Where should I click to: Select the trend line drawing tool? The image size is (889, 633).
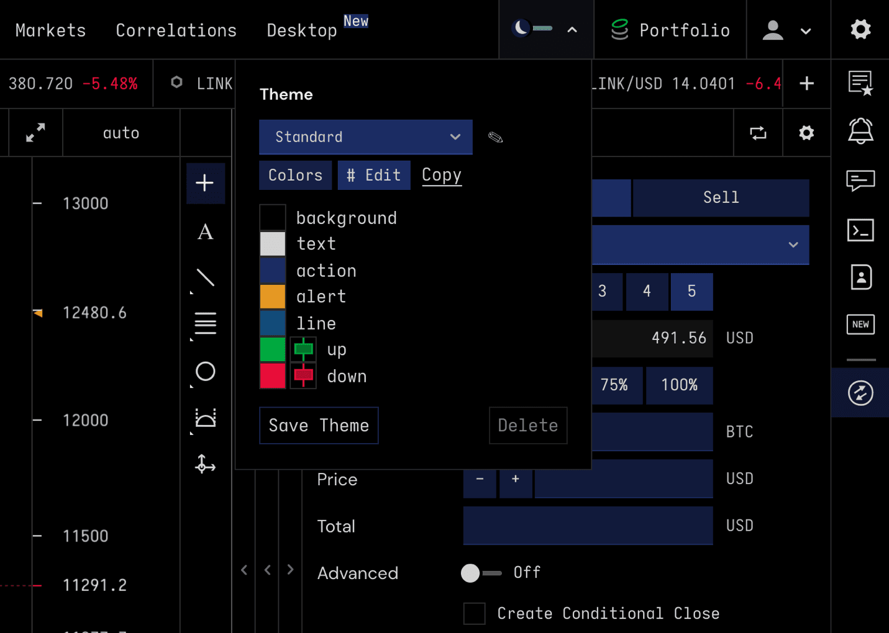[205, 277]
